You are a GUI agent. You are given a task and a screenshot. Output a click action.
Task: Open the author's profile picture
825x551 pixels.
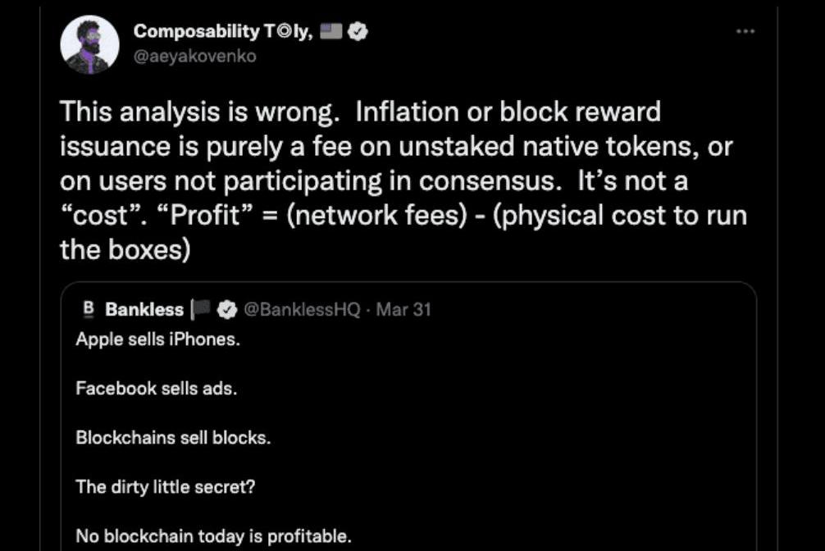(90, 44)
